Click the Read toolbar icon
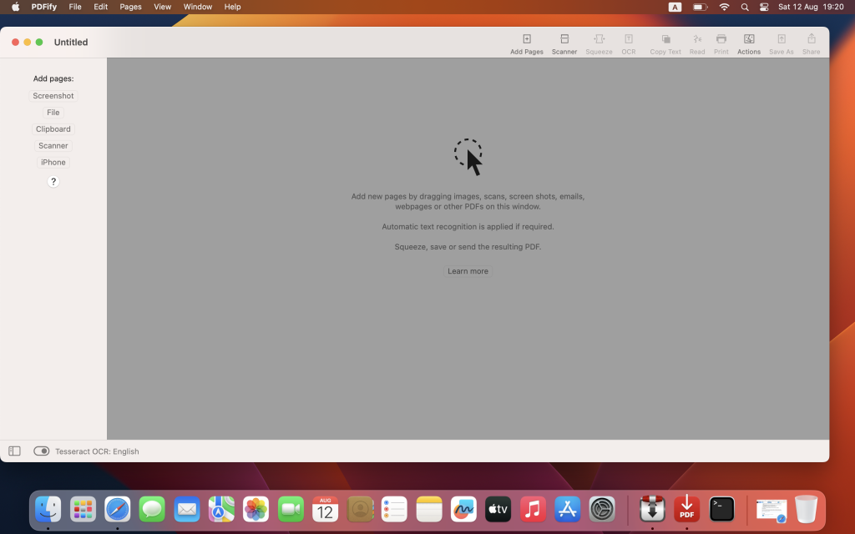The height and width of the screenshot is (534, 855). coord(697,38)
